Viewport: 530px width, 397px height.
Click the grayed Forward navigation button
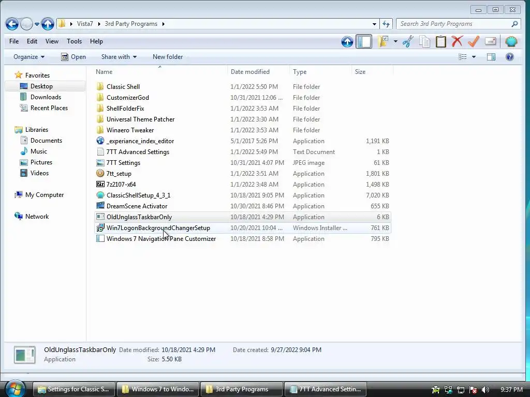(x=26, y=24)
